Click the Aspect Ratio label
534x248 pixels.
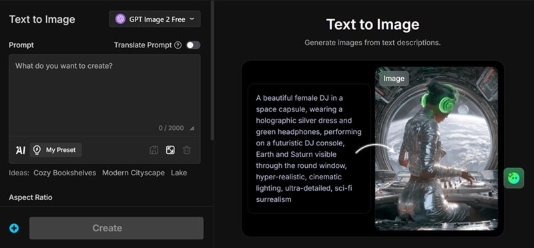point(31,197)
